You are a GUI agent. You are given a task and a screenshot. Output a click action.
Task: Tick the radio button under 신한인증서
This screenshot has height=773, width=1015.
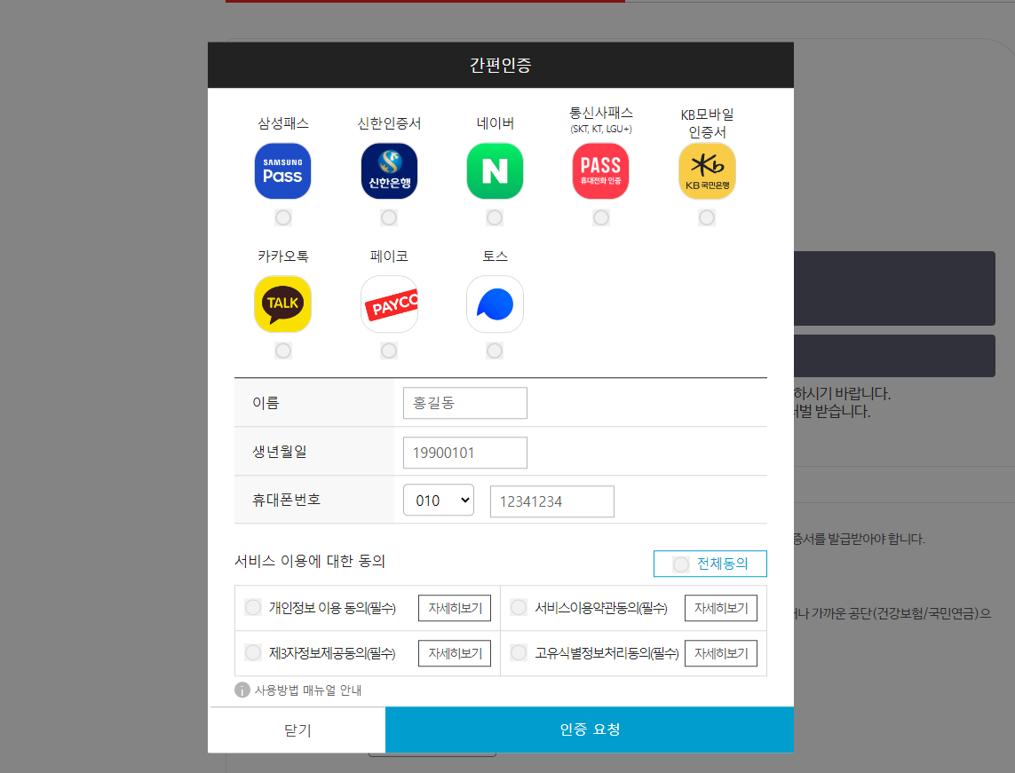tap(389, 217)
